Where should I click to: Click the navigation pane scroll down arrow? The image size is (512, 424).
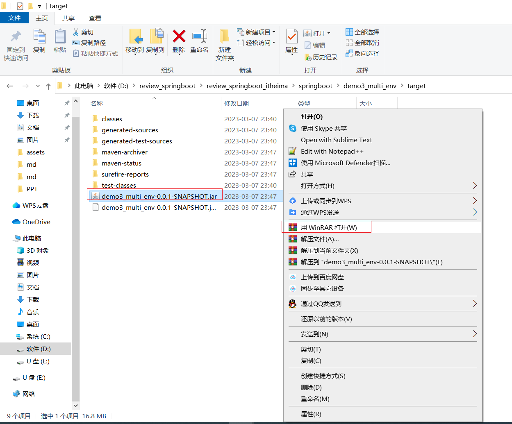75,406
